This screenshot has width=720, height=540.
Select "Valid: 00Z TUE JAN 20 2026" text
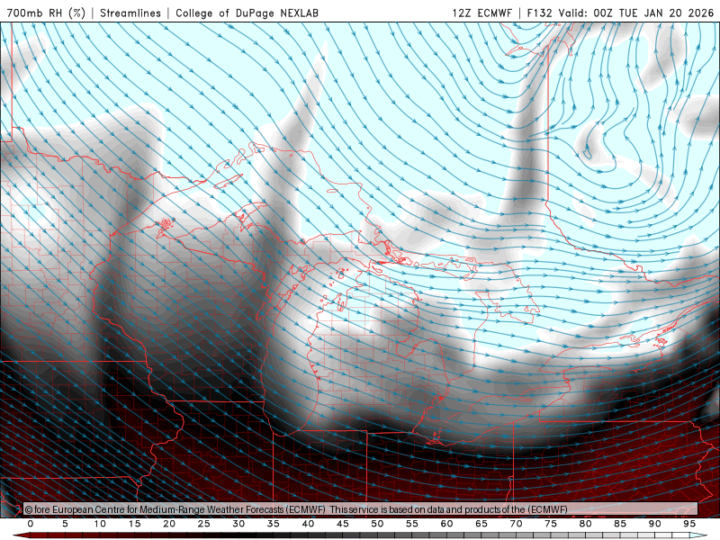coord(636,13)
